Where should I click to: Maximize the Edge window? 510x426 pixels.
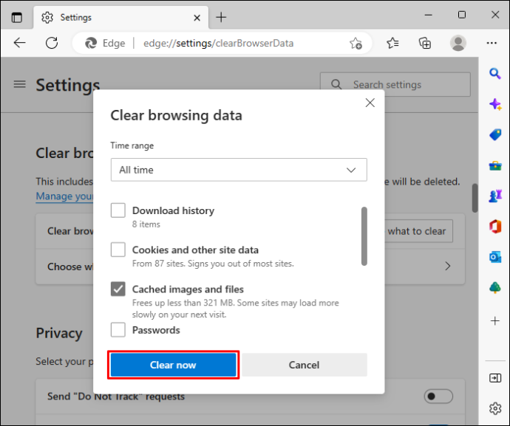point(461,15)
